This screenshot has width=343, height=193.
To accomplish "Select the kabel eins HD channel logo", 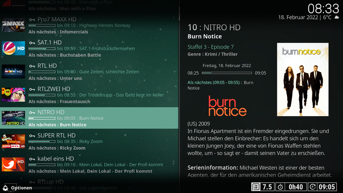I will click(13, 164).
